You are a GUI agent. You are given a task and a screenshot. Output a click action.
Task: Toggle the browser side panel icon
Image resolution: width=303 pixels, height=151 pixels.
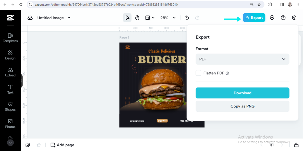coord(282,5)
